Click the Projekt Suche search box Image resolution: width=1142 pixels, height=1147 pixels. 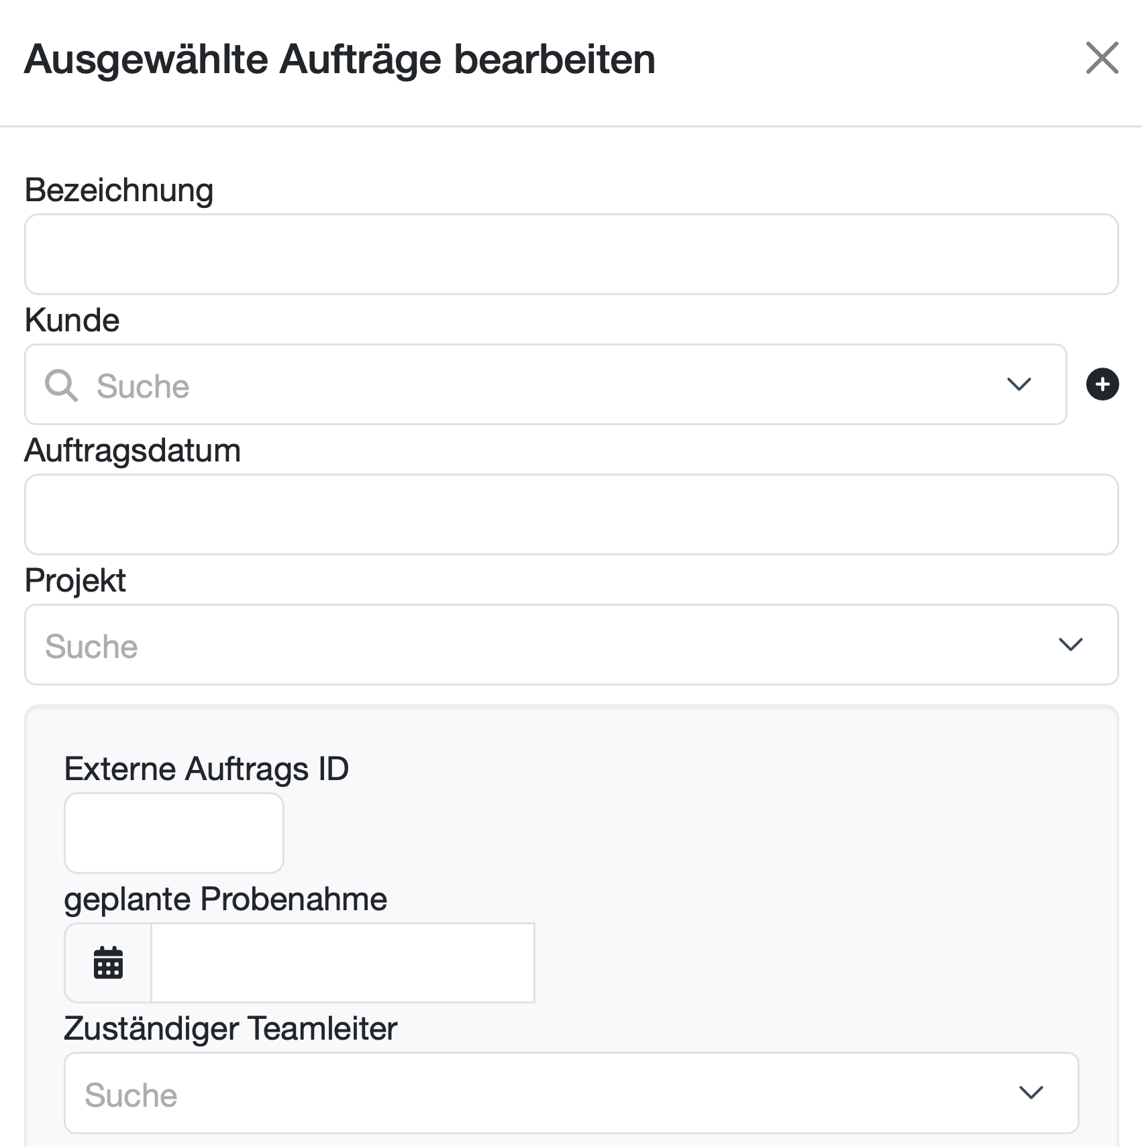572,645
